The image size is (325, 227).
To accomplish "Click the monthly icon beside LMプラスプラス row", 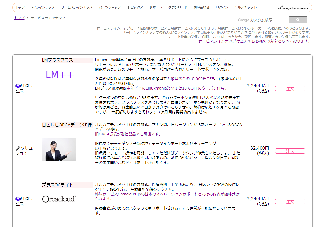I will 18,86.
